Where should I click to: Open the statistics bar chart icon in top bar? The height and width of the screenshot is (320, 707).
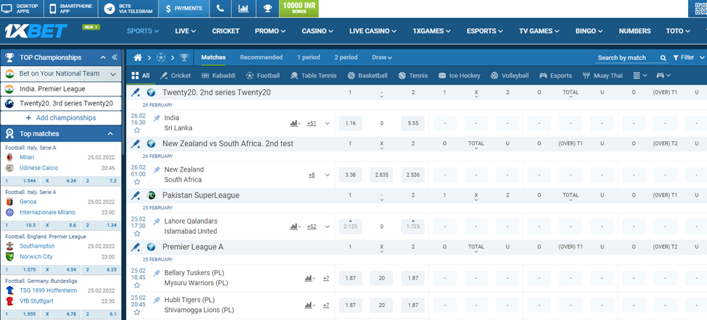click(243, 9)
